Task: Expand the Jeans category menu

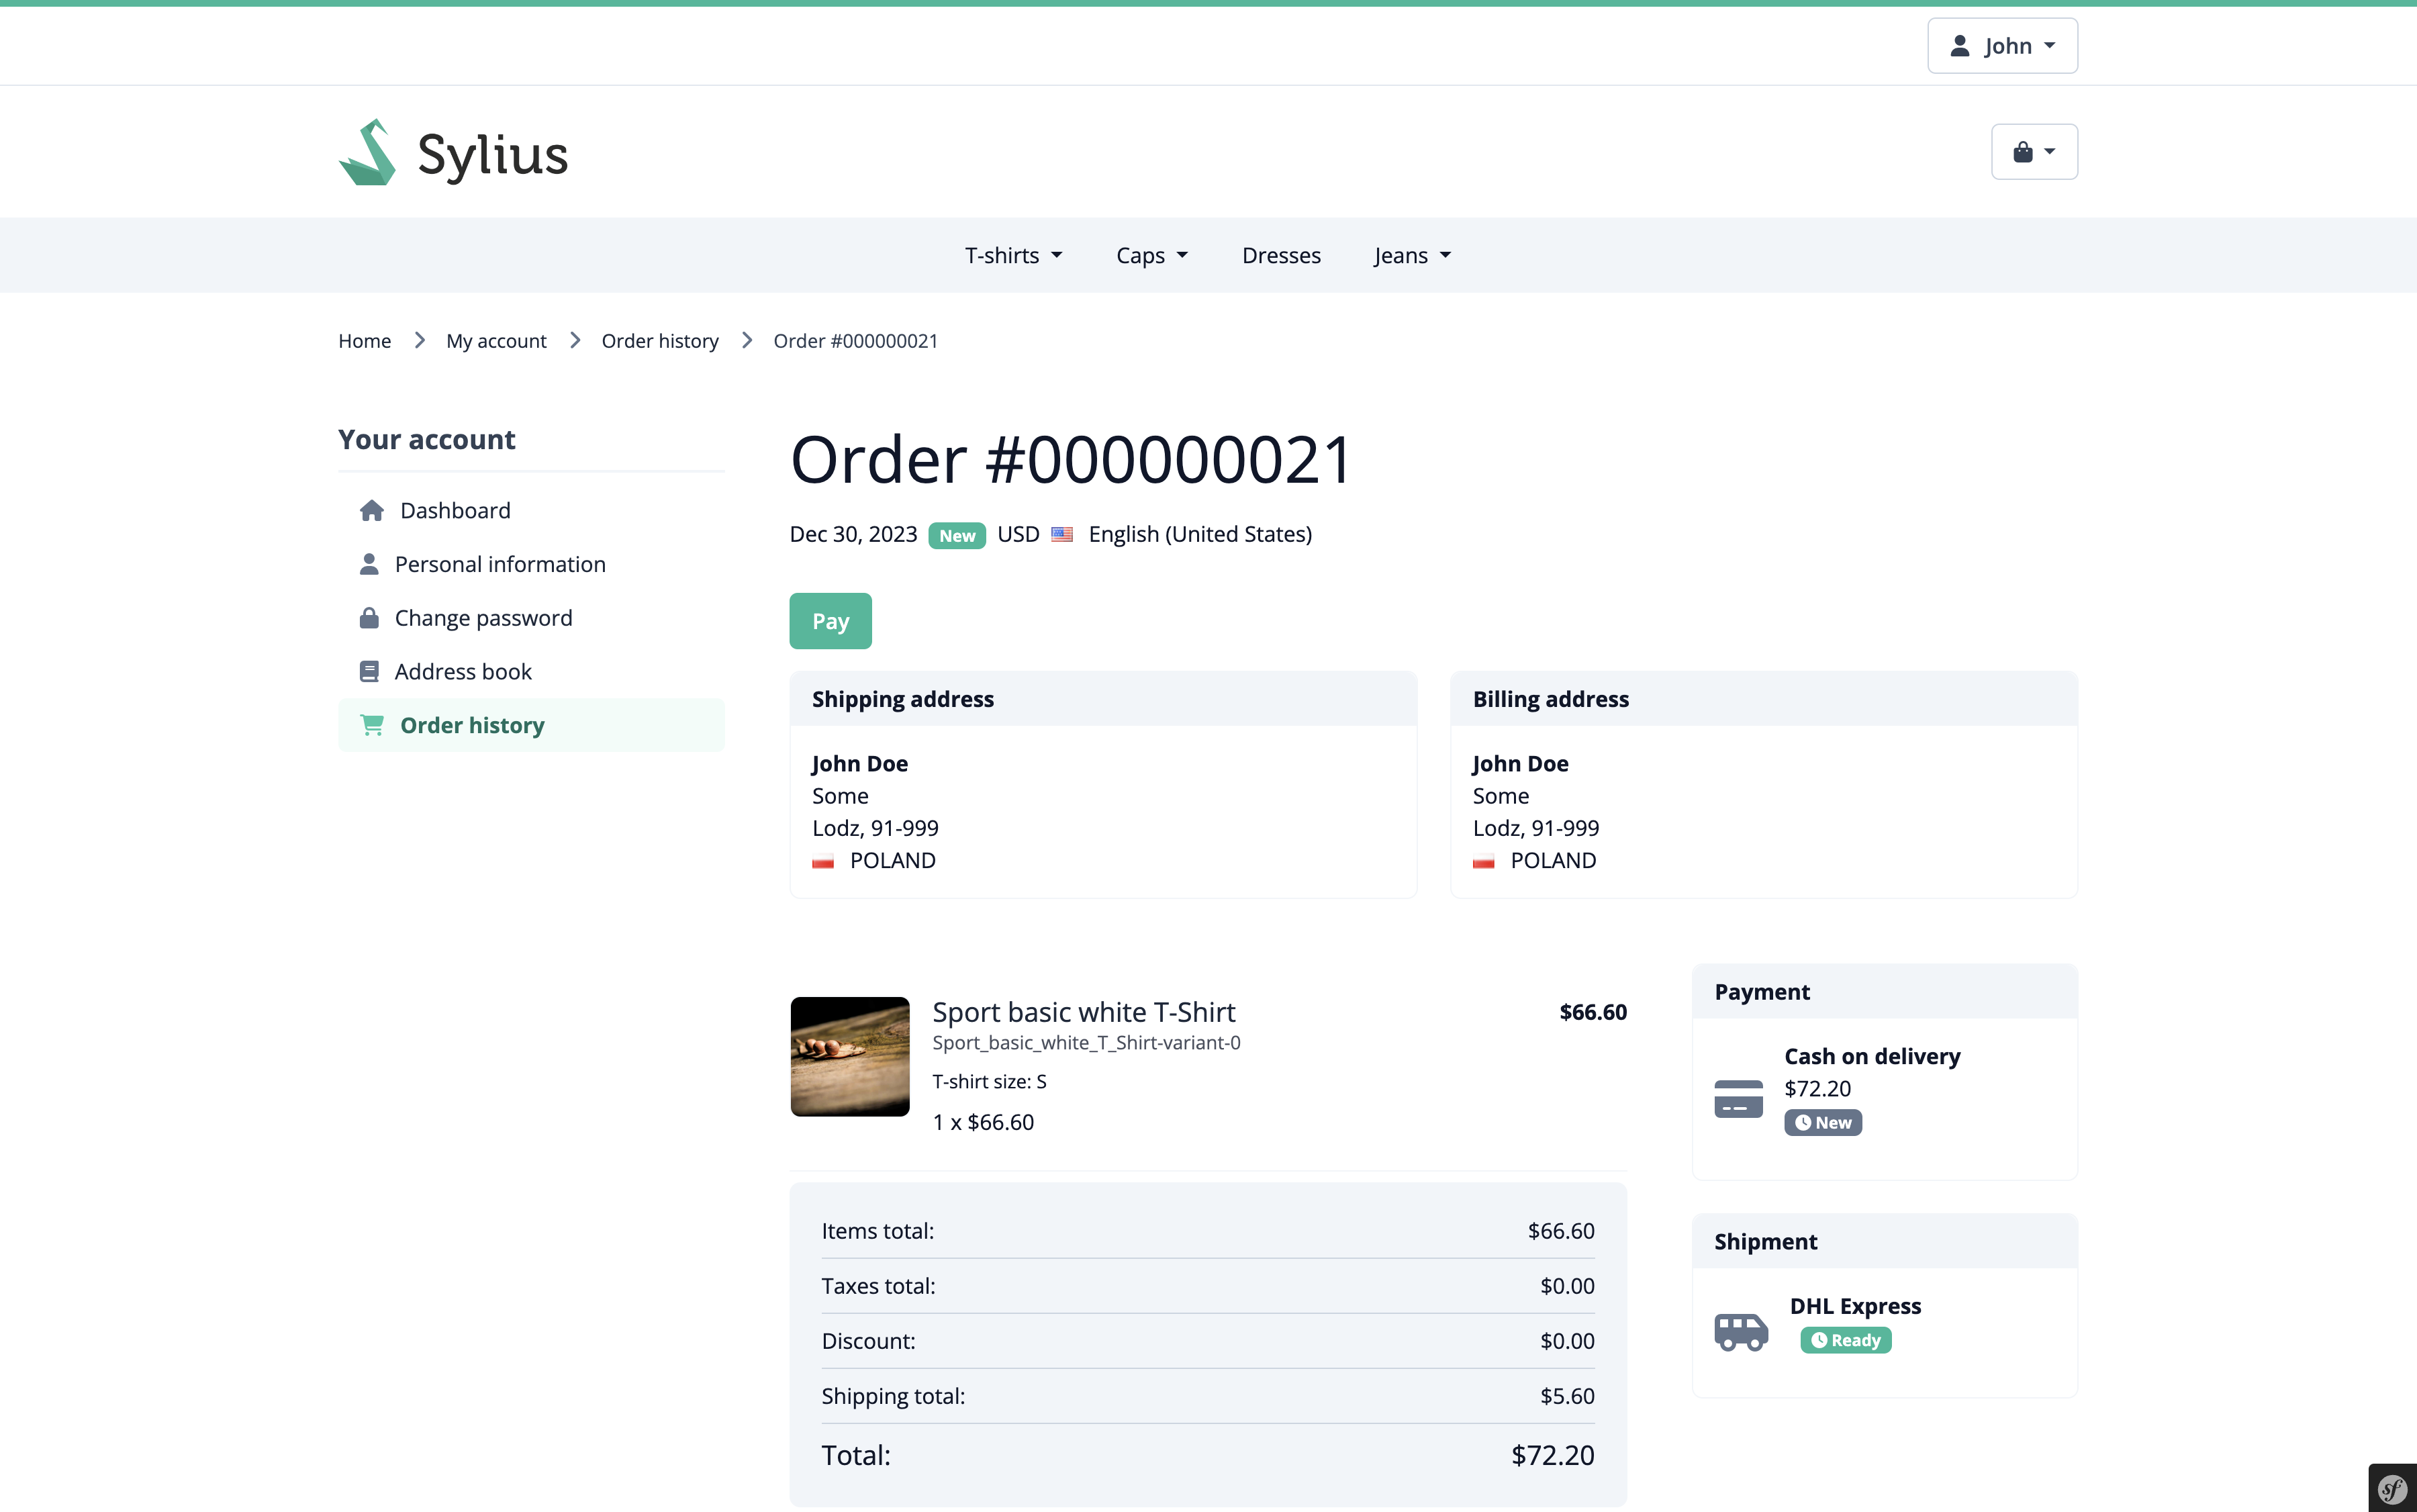Action: (x=1411, y=256)
